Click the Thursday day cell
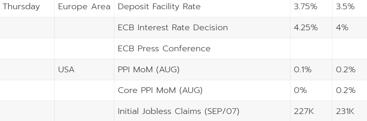Image resolution: width=367 pixels, height=121 pixels. coord(21,7)
